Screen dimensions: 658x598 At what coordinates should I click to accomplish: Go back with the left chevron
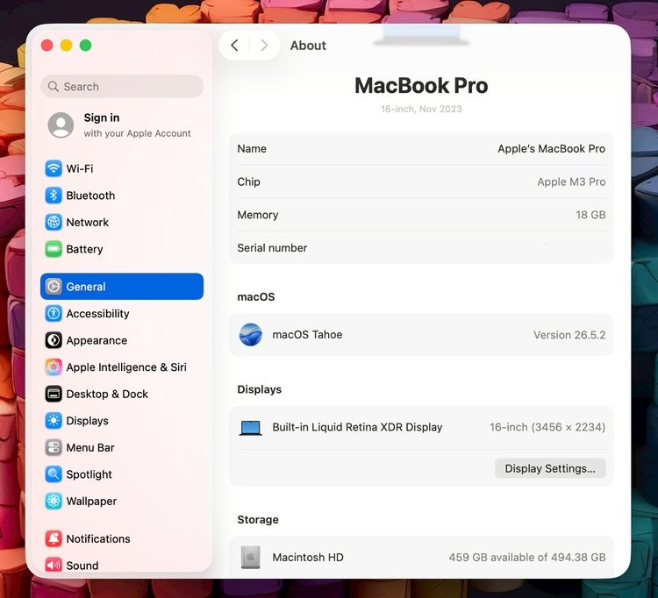(x=234, y=46)
